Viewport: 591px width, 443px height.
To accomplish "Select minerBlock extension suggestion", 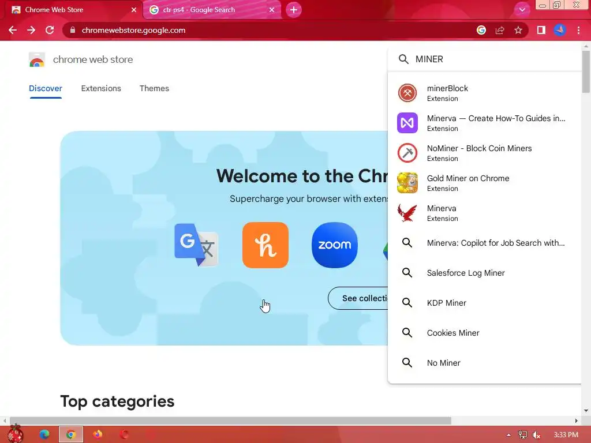I will pyautogui.click(x=485, y=93).
